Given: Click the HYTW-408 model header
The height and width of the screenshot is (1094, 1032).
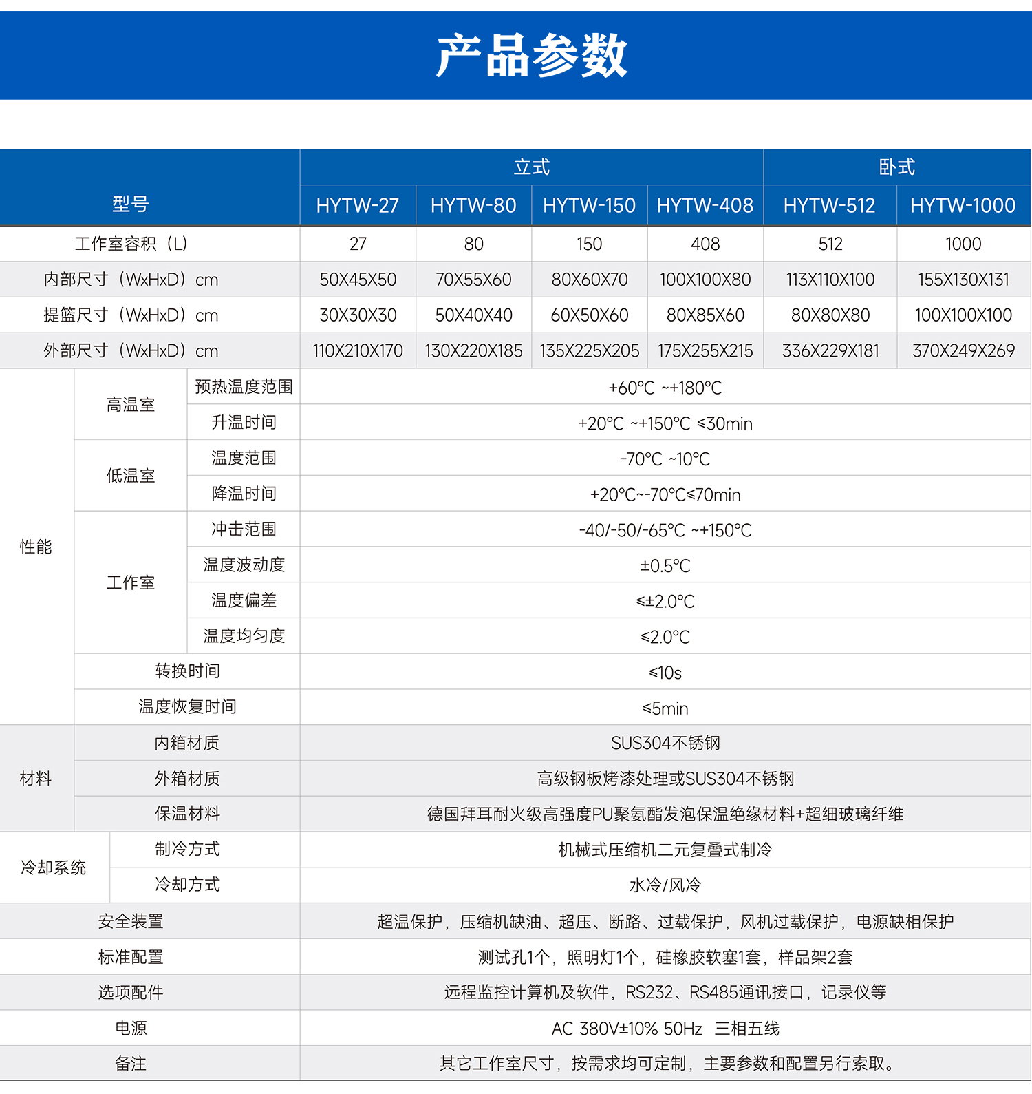Looking at the screenshot, I should tap(705, 205).
